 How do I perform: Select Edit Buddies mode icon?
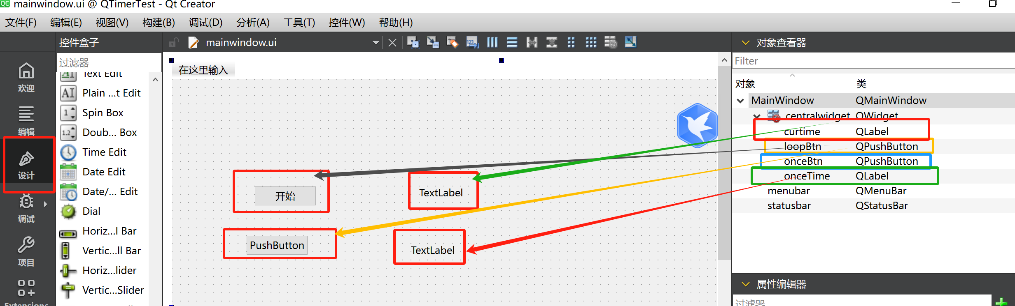(453, 42)
